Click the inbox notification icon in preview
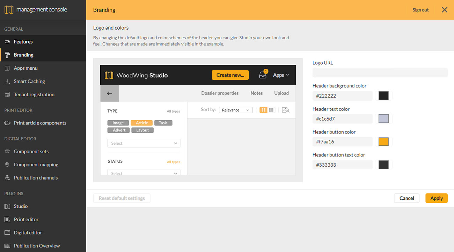 [x=263, y=75]
